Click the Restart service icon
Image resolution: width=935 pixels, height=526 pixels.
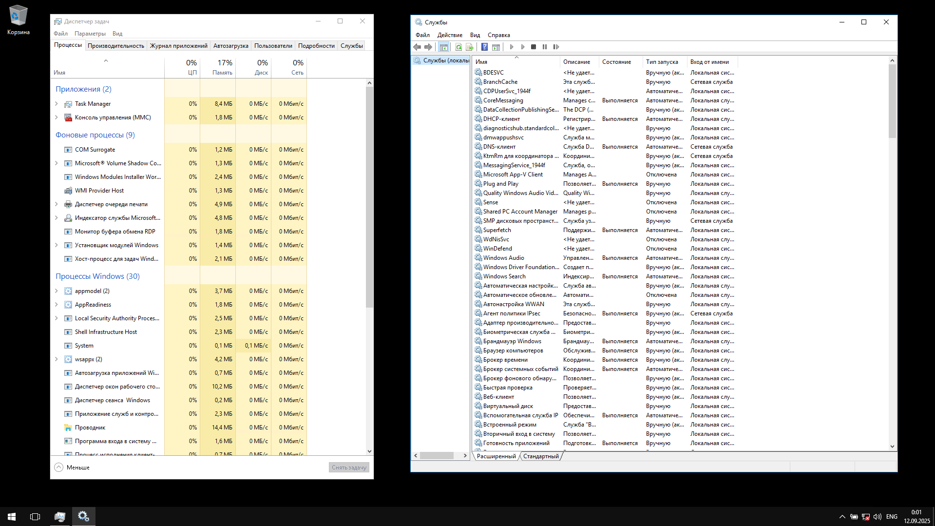click(556, 47)
